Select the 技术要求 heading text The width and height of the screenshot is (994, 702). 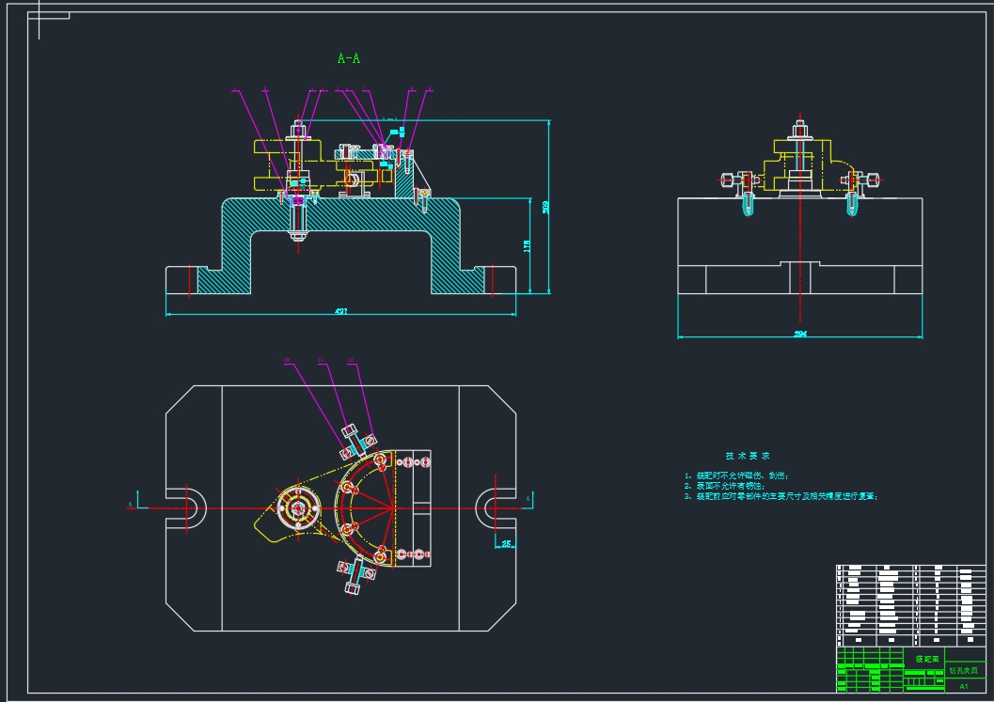(x=748, y=456)
